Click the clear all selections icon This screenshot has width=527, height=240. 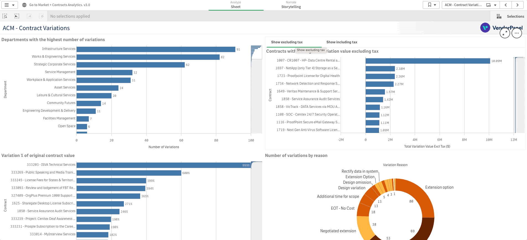[41, 16]
